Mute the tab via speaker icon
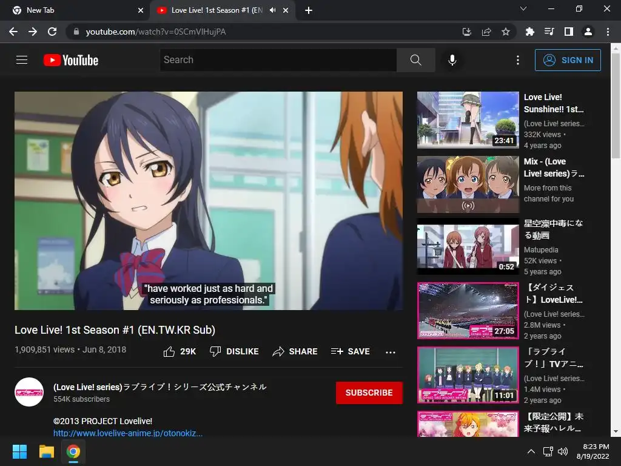 272,10
